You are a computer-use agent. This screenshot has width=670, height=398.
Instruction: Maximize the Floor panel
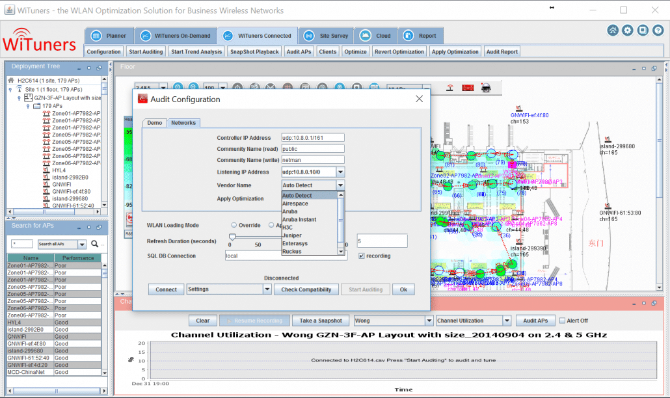(x=644, y=68)
